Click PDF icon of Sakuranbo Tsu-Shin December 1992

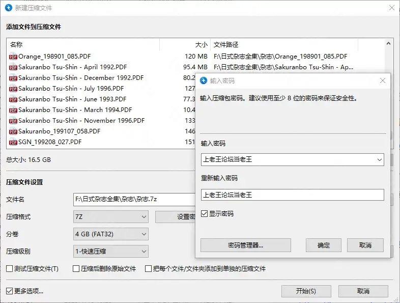pyautogui.click(x=13, y=78)
